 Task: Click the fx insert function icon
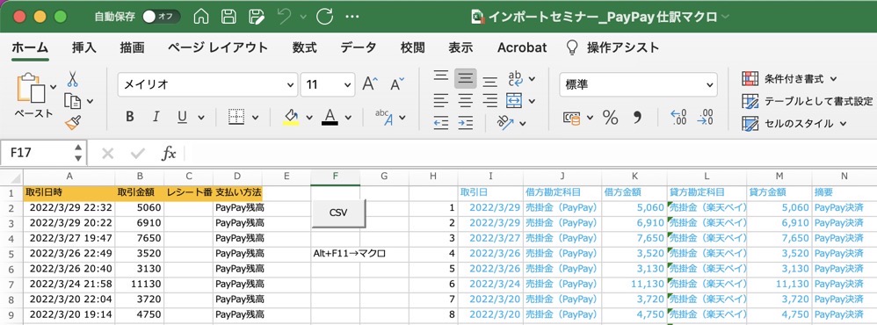coord(169,153)
